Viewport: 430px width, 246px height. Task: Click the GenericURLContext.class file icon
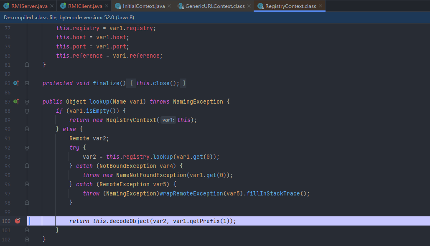(x=181, y=6)
